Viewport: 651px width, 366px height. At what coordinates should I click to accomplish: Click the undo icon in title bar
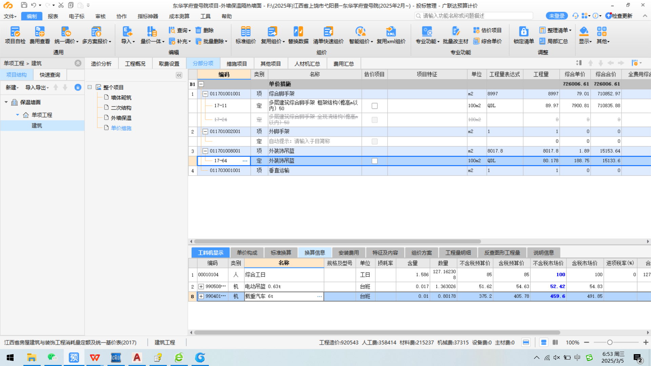pyautogui.click(x=33, y=5)
